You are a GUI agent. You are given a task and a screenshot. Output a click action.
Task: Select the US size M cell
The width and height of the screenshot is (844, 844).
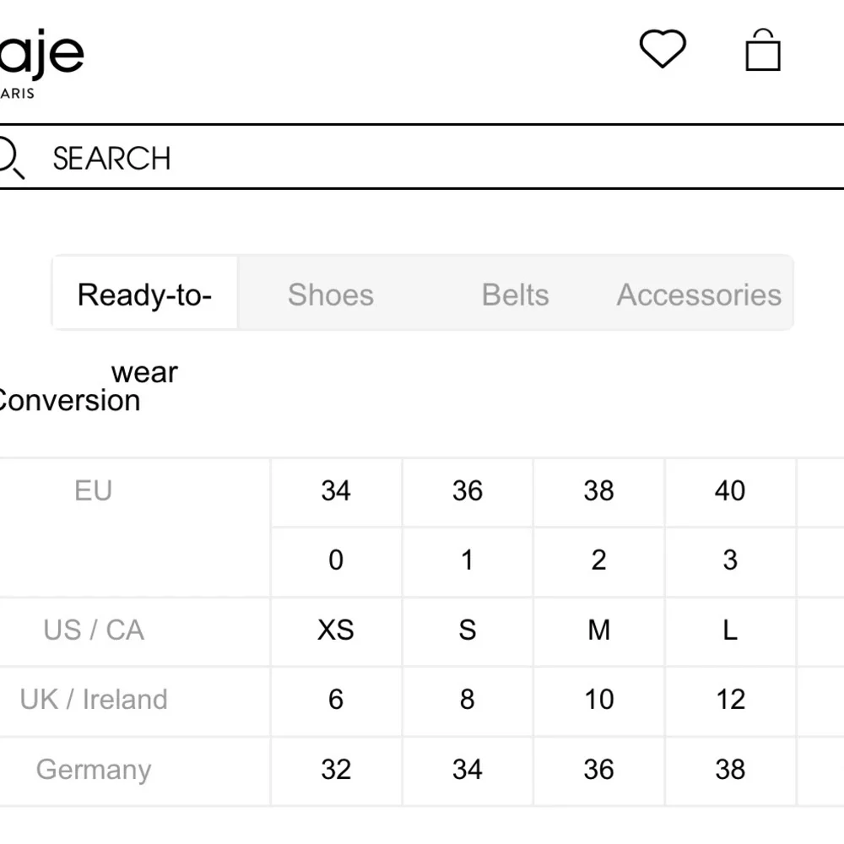pos(598,630)
